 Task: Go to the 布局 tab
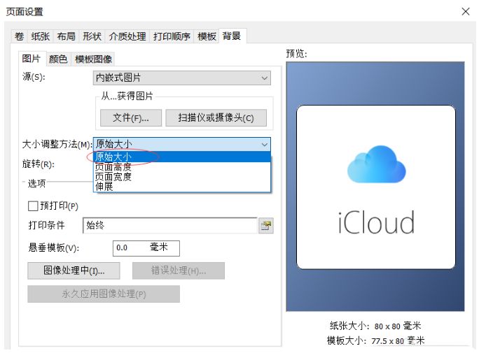[66, 36]
